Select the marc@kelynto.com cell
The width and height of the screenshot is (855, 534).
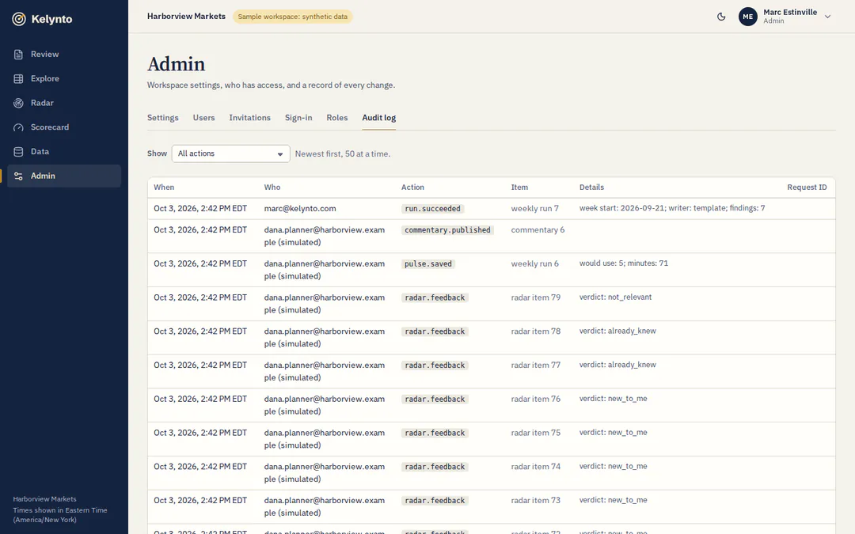[x=300, y=209]
